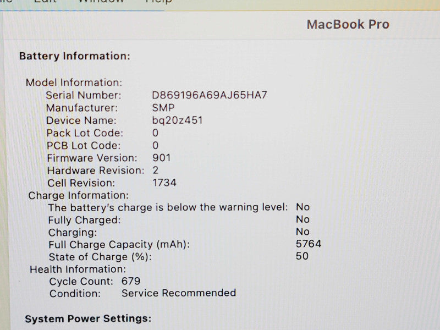Click the Cell Revision label
The height and width of the screenshot is (330, 440).
click(81, 183)
